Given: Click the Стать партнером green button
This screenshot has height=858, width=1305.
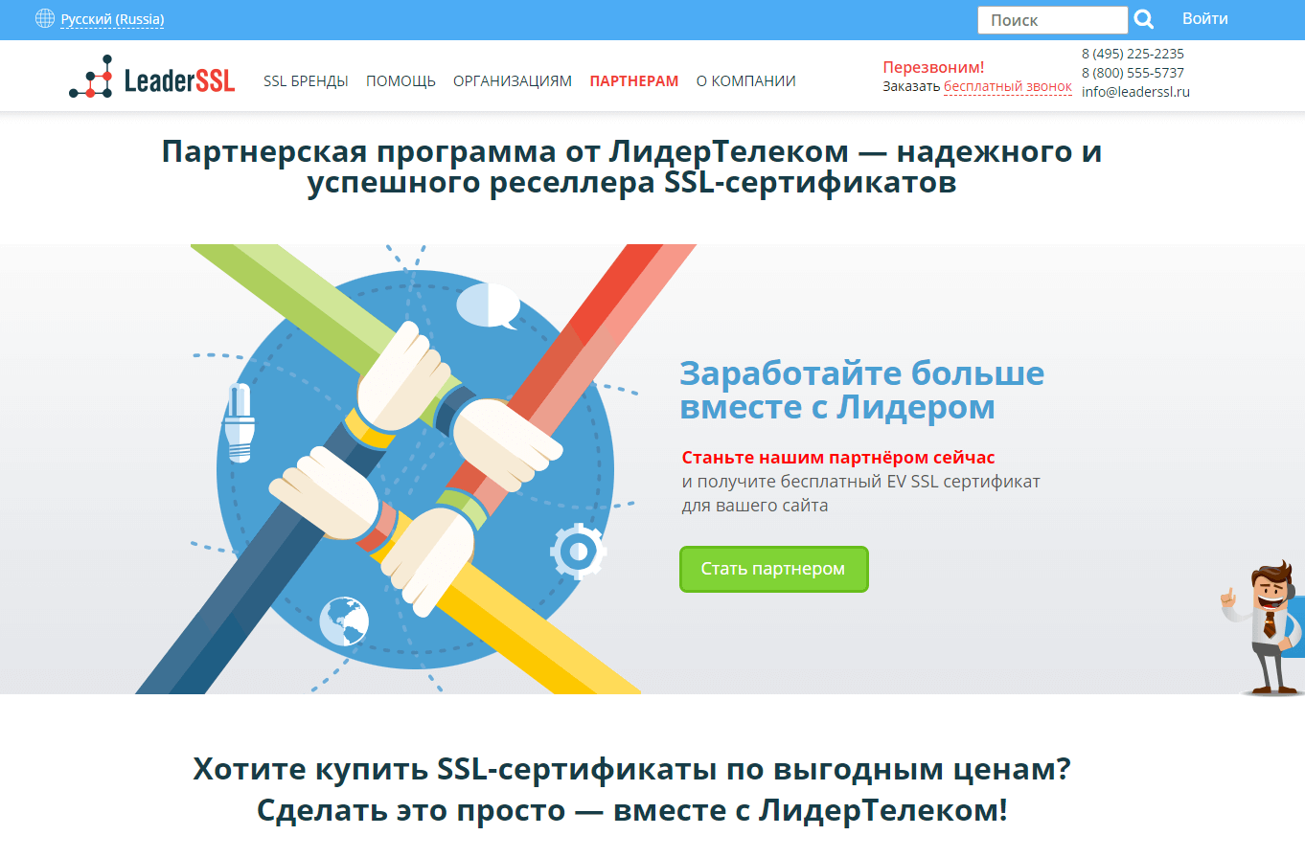Looking at the screenshot, I should pyautogui.click(x=774, y=569).
